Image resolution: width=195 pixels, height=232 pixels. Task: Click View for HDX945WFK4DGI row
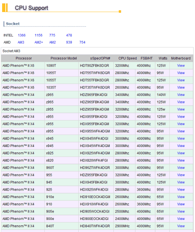point(181,138)
